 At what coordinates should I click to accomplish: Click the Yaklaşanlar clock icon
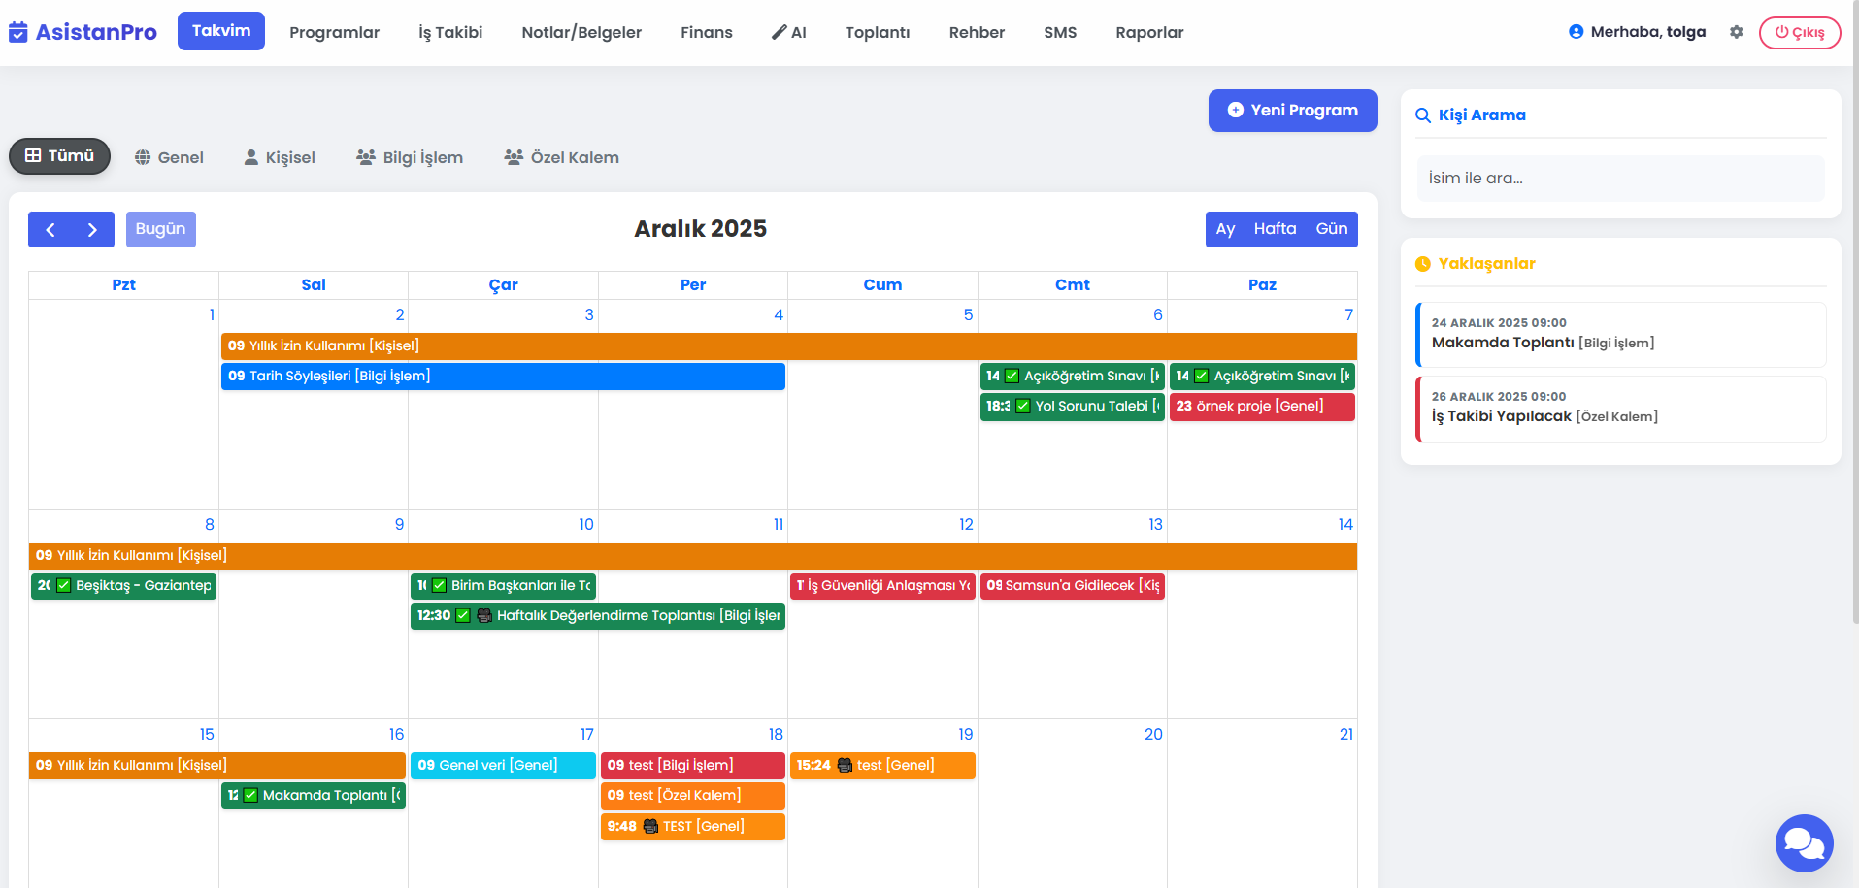pyautogui.click(x=1423, y=264)
